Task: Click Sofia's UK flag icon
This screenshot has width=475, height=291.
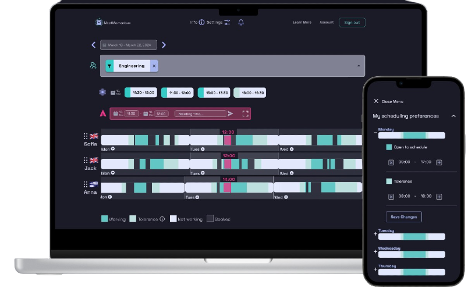Action: (94, 136)
